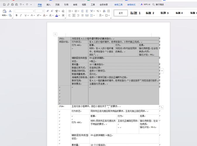
Task: Save the document with the save icon
Action: point(4,4)
